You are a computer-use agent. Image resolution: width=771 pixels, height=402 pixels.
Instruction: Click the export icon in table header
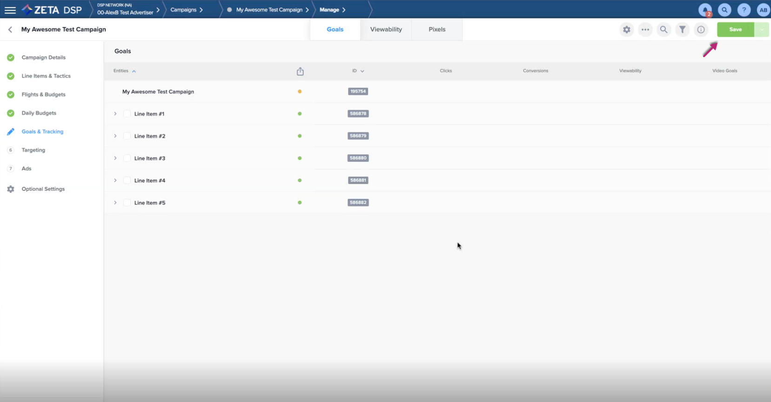coord(300,71)
